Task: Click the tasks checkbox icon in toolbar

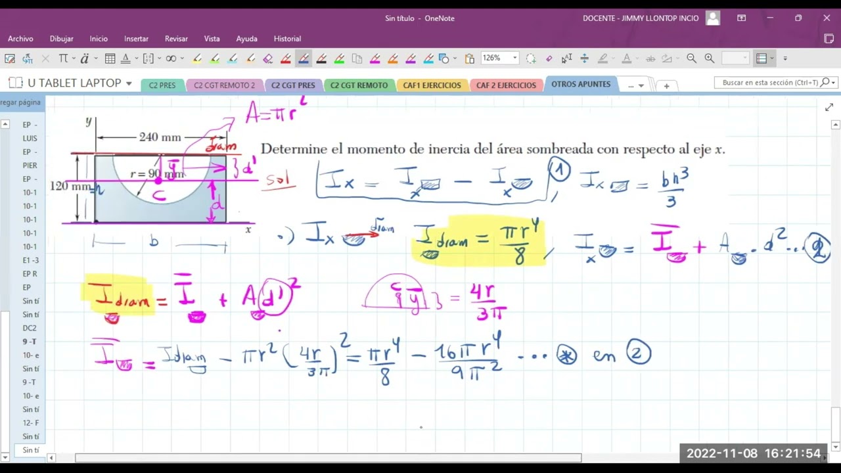Action: click(10, 58)
